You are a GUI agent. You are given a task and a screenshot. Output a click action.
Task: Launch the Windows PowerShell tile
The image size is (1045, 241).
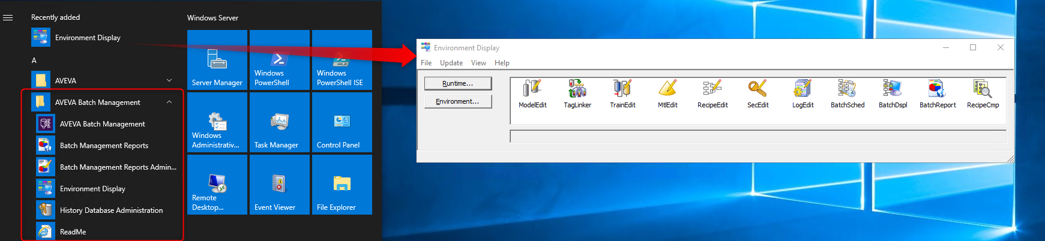[x=280, y=60]
